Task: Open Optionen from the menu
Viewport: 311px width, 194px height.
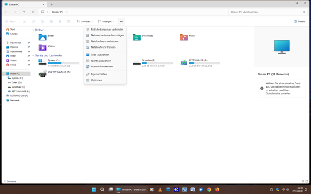Action: pyautogui.click(x=105, y=80)
